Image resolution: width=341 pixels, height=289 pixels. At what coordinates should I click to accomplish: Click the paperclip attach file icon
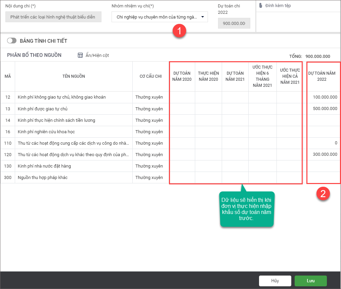[261, 6]
